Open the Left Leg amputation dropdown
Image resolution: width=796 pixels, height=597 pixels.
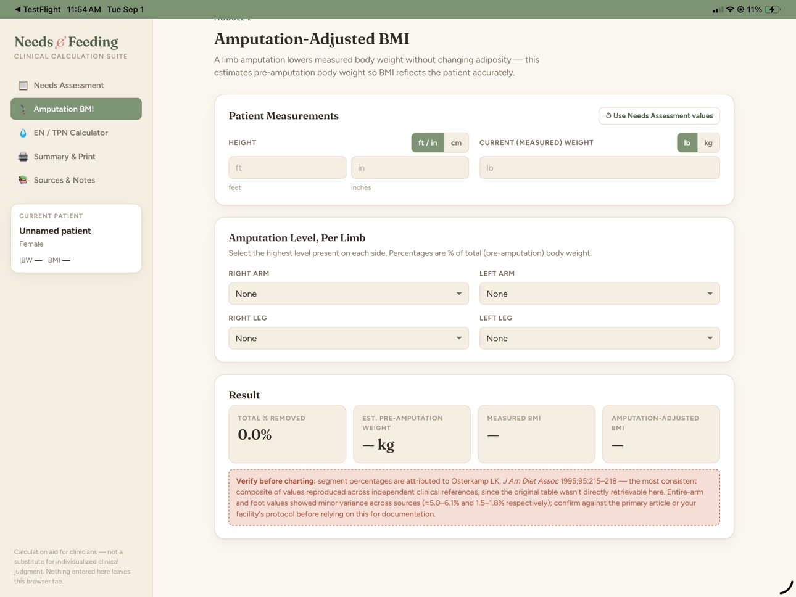[x=600, y=338]
